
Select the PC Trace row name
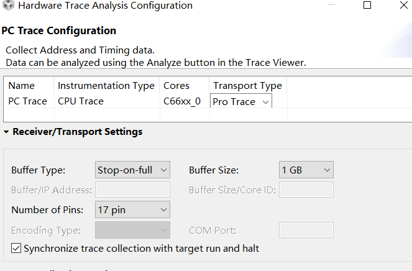coord(27,101)
